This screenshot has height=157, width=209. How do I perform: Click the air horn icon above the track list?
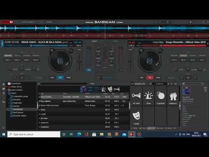click(x=116, y=89)
